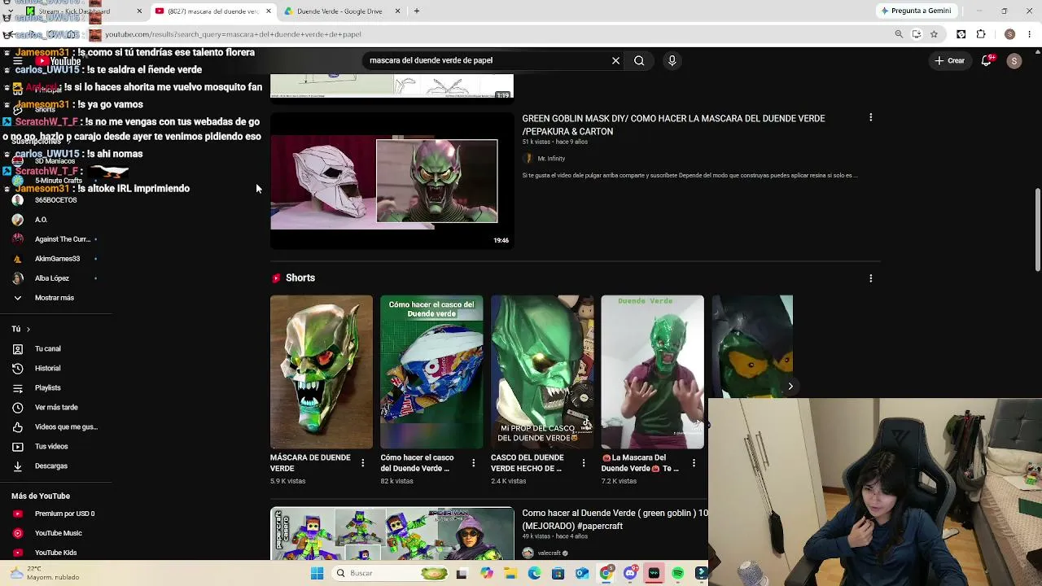This screenshot has height=586, width=1042.
Task: Open Spotify from the taskbar
Action: (x=677, y=573)
